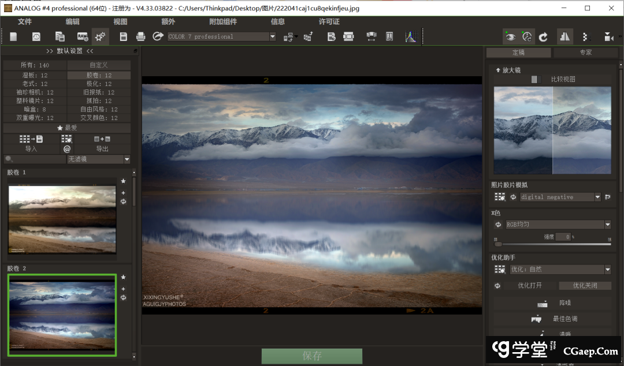The width and height of the screenshot is (624, 366).
Task: Click the save floppy disk icon in toolbar
Action: [x=123, y=36]
